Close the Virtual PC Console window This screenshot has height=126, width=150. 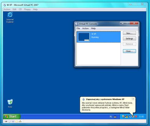(x=134, y=23)
